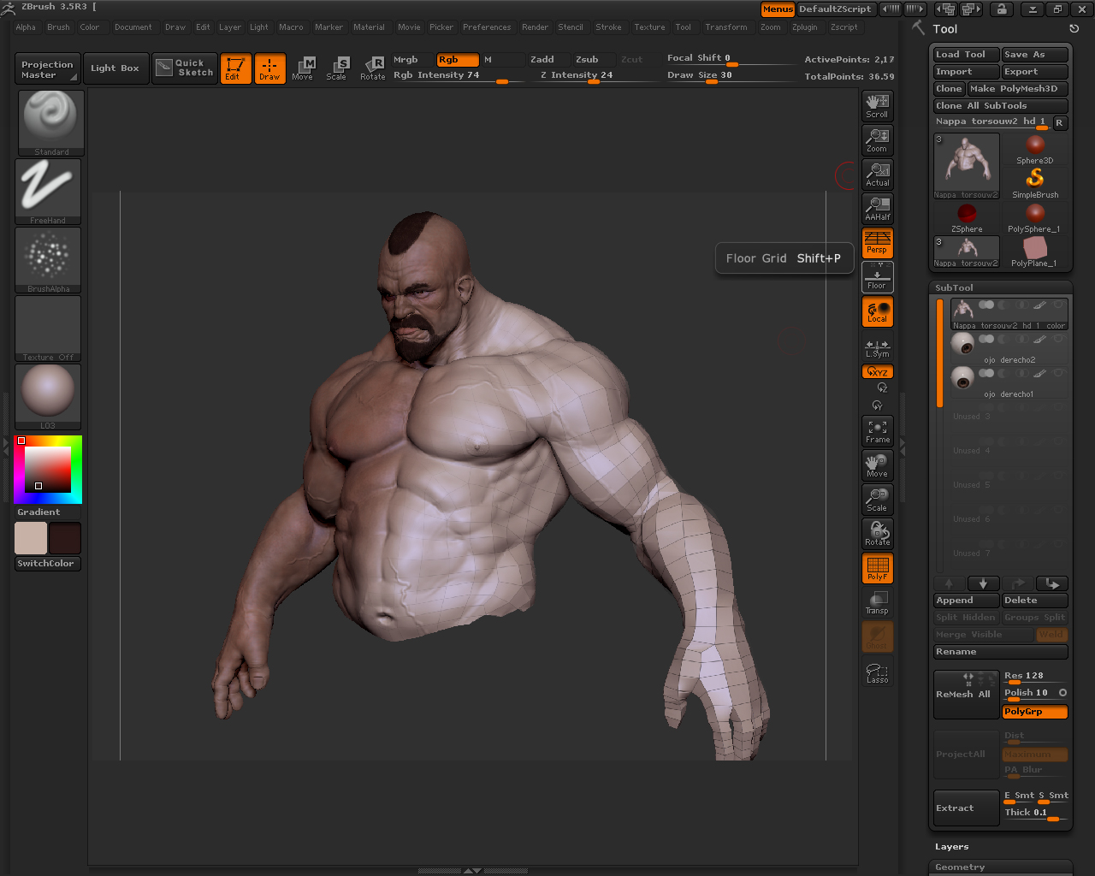Toggle Transp transparency mode

pos(878,602)
